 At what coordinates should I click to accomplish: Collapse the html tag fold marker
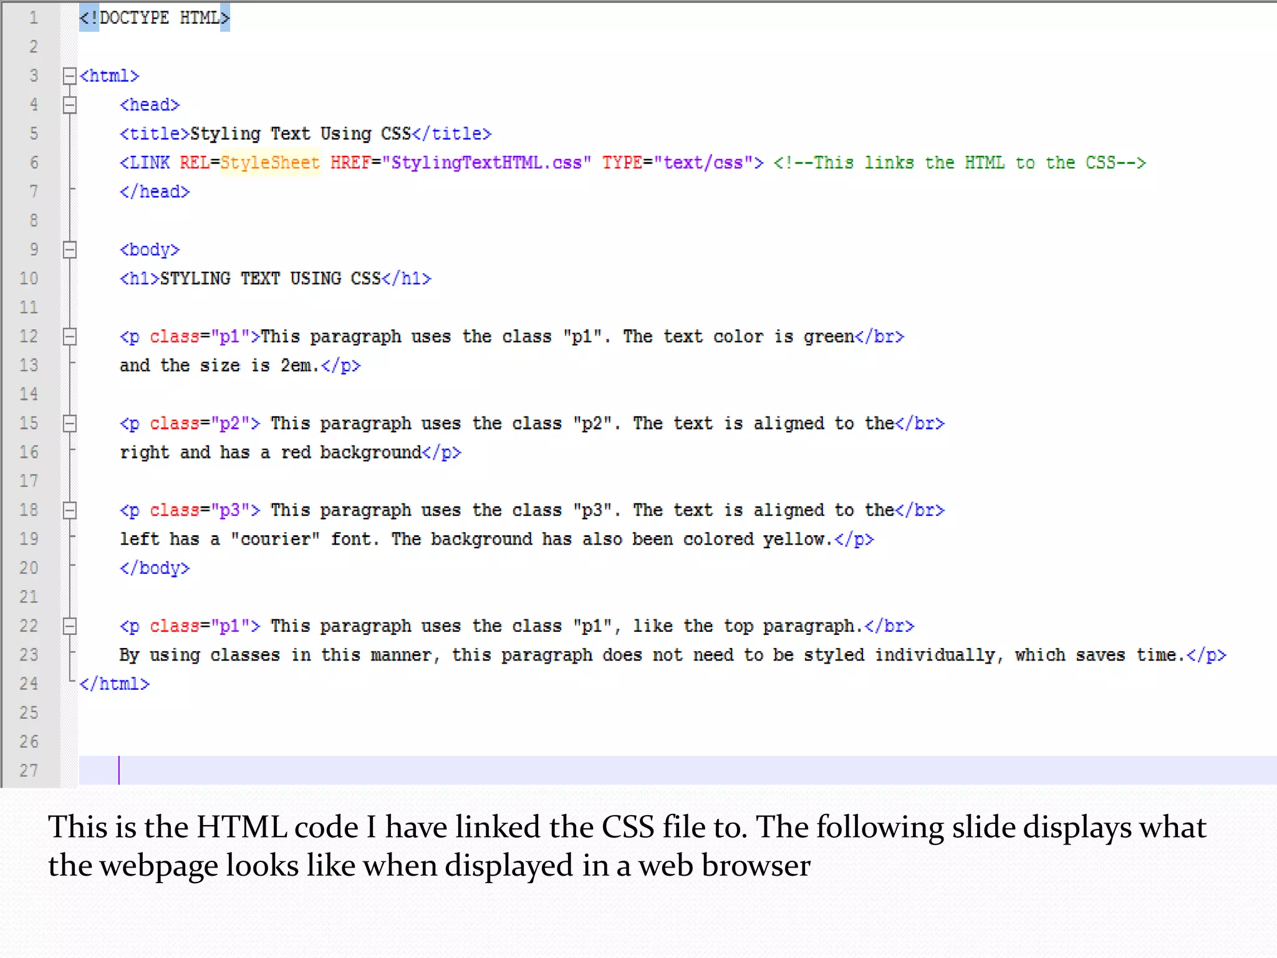coord(69,76)
